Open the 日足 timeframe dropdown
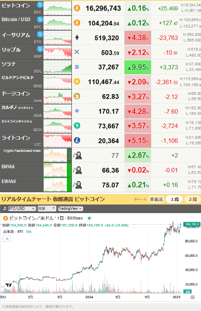 pyautogui.click(x=47, y=209)
